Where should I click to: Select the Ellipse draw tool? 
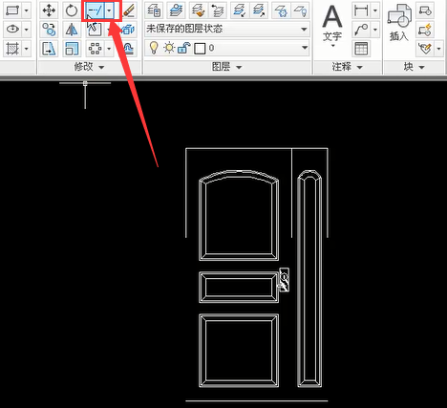pyautogui.click(x=12, y=30)
